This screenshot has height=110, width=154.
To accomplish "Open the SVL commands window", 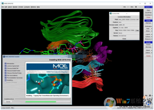I will pos(125,7).
